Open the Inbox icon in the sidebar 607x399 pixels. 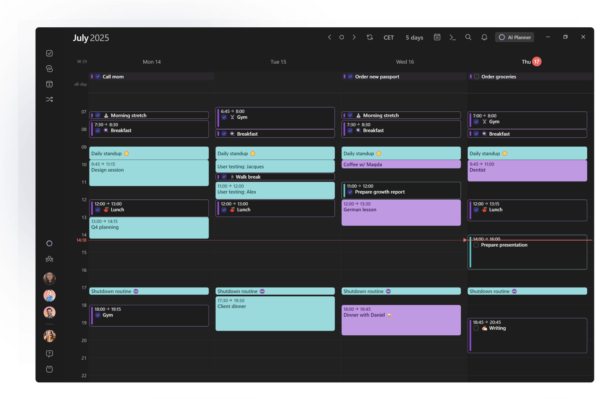click(x=49, y=84)
